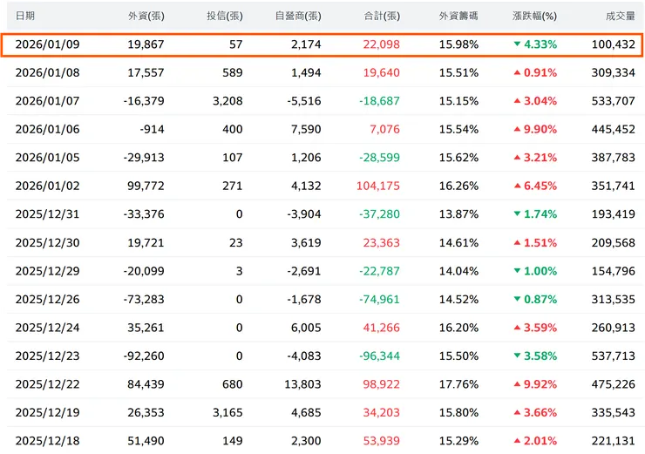Click the green down triangle beside 3.58%
The height and width of the screenshot is (454, 645).
517,356
